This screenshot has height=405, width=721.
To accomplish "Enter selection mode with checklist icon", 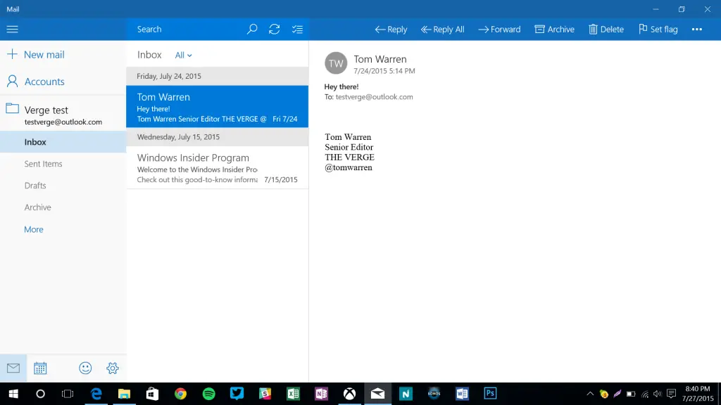I will click(298, 30).
